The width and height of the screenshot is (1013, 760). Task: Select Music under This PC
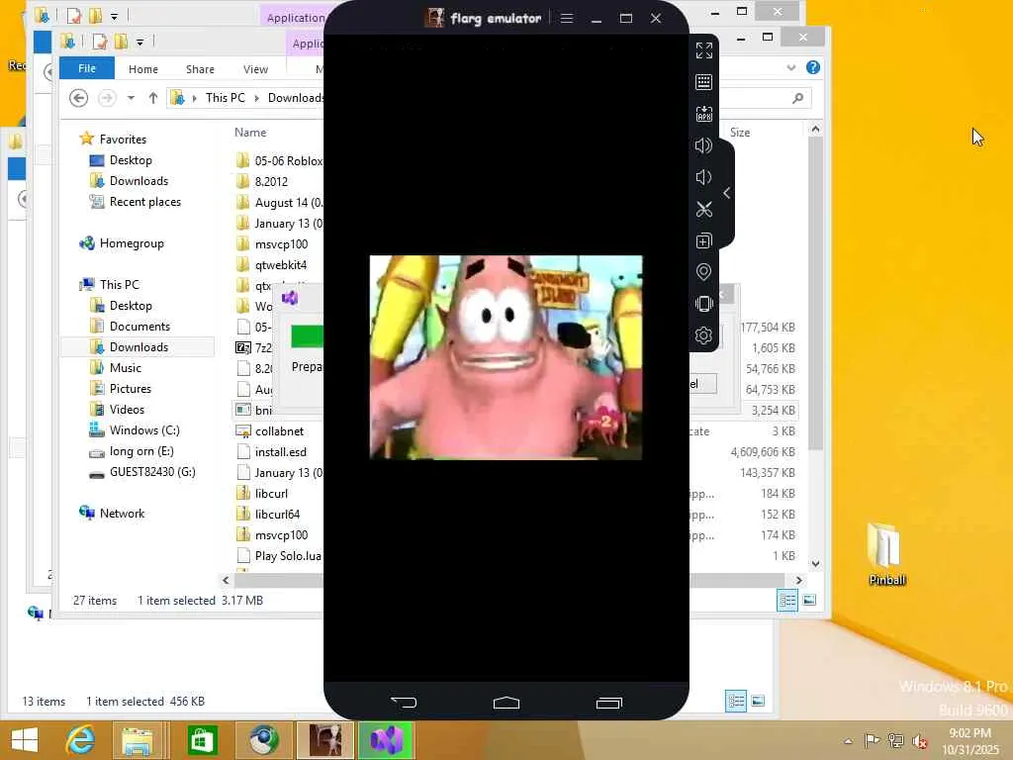point(125,368)
